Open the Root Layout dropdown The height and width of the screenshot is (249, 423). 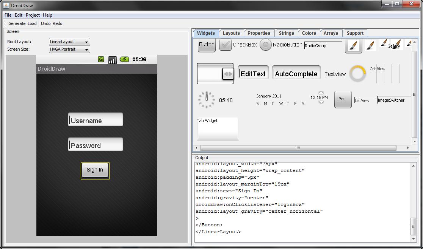69,42
